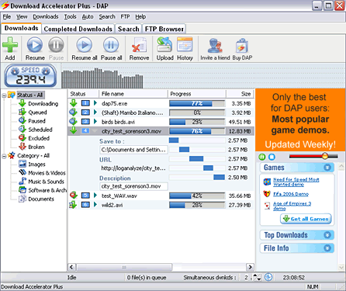Expand details of test_WAV.wav row
Viewport: 346px width, 291px height.
click(95, 196)
